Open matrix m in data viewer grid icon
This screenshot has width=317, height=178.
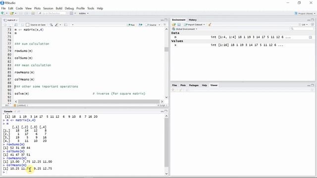[311, 37]
